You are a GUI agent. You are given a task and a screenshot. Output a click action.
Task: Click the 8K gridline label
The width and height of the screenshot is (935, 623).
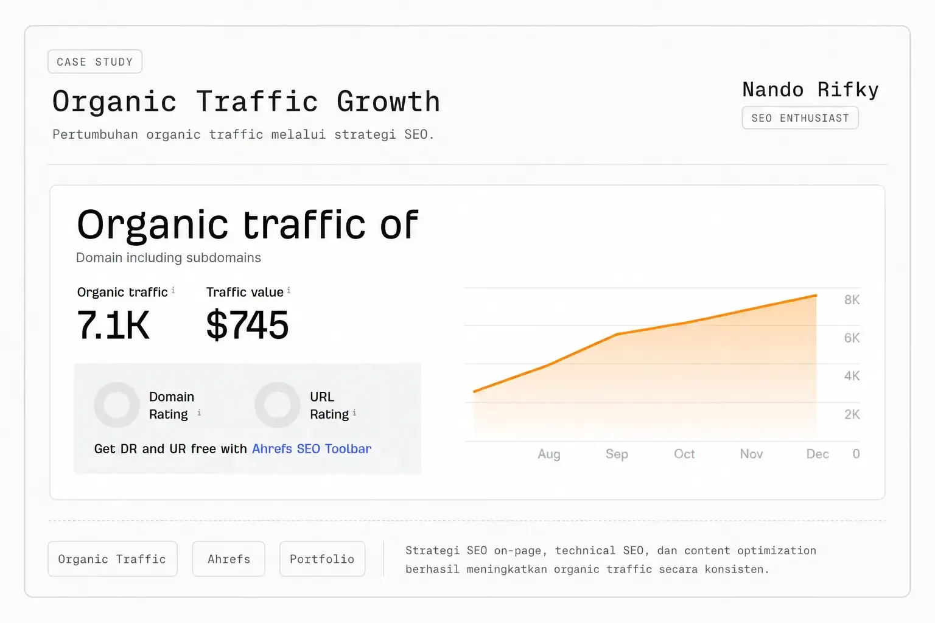852,300
